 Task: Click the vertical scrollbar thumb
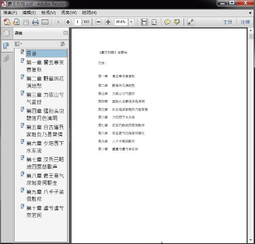[251, 36]
